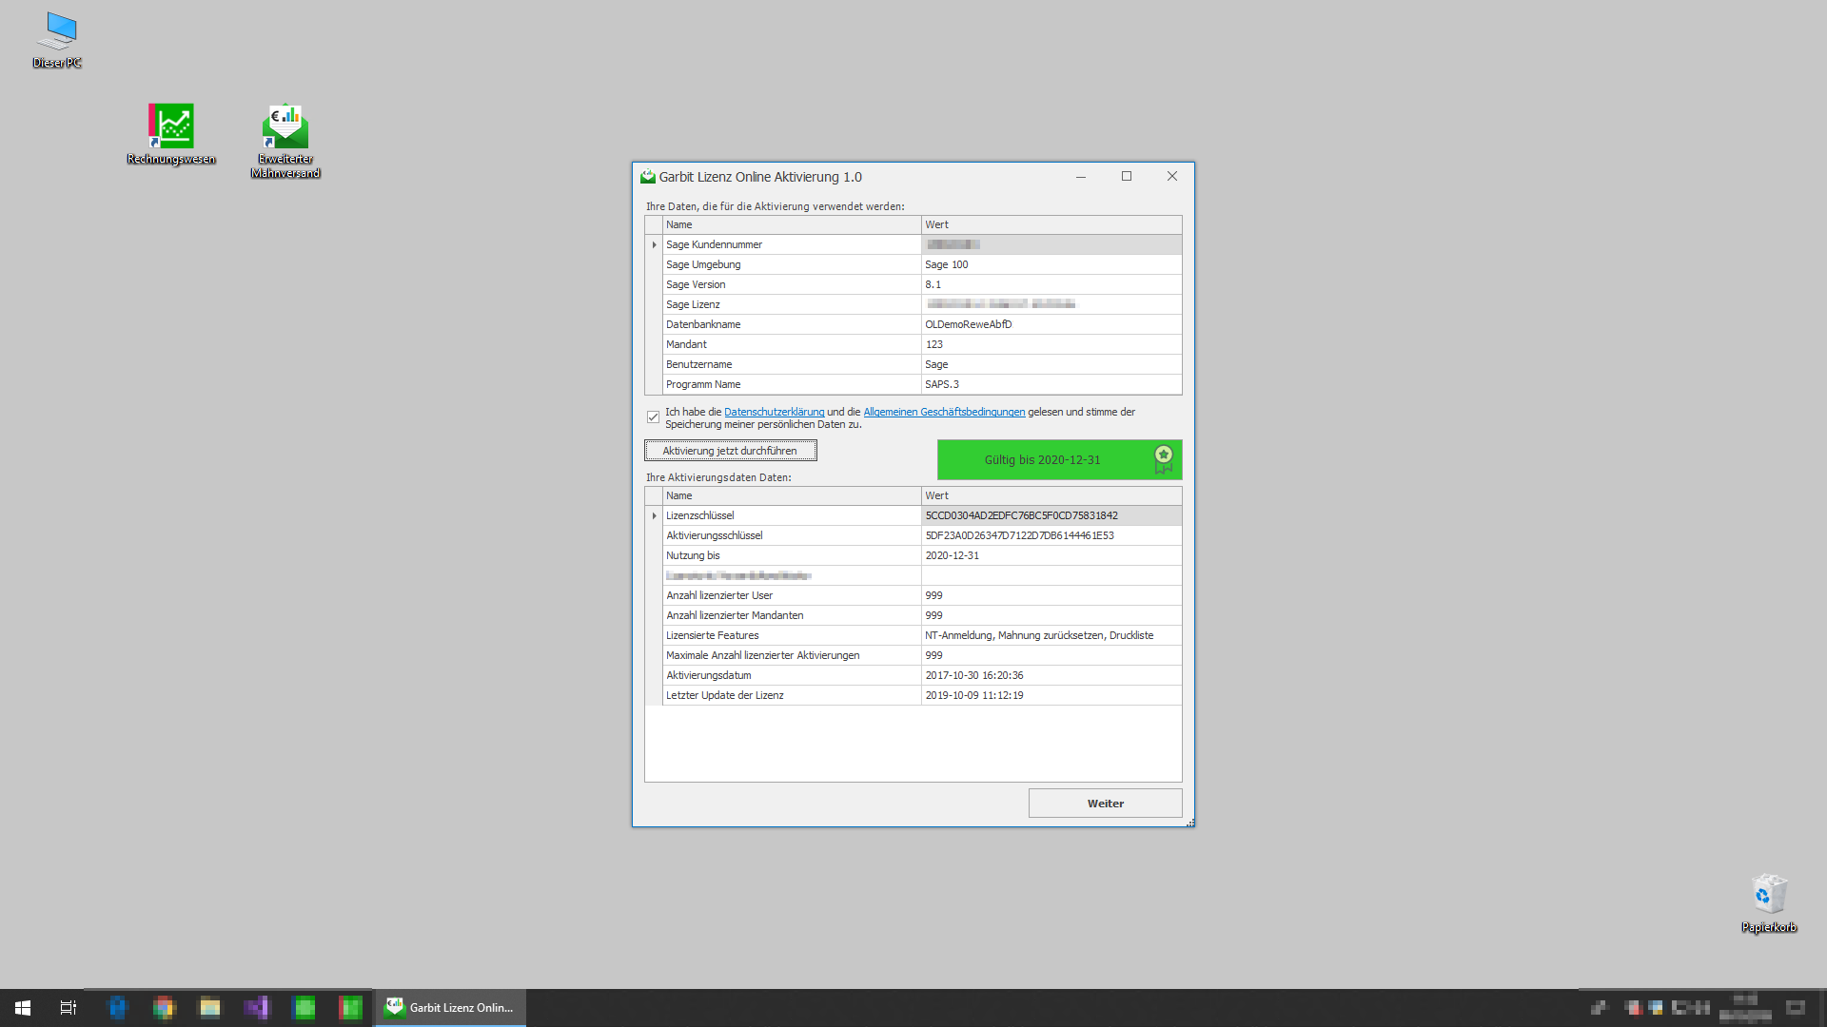Click the Weiter button
The width and height of the screenshot is (1827, 1027).
(1105, 804)
